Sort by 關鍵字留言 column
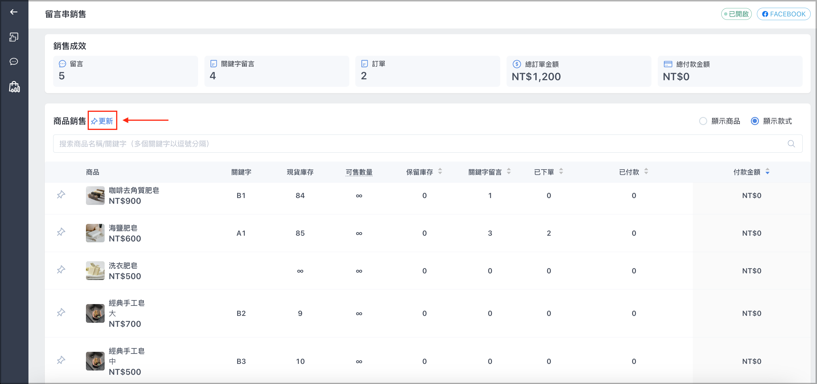This screenshot has height=384, width=817. coord(509,172)
